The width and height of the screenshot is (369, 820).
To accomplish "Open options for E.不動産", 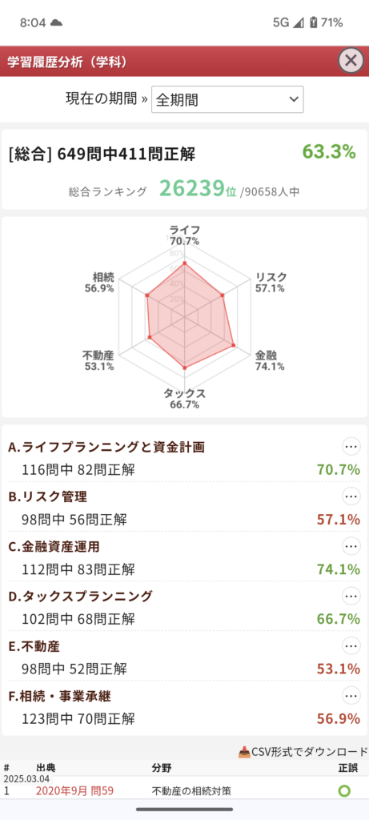I will coord(351,646).
